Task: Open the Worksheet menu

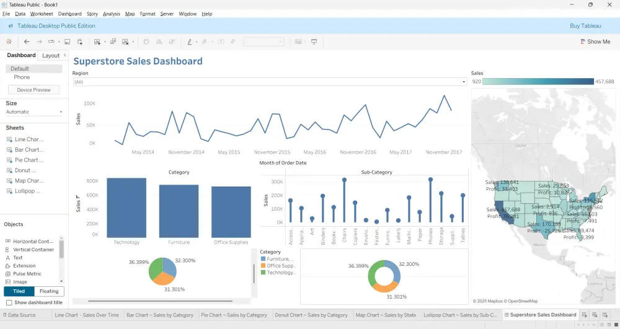Action: [41, 14]
